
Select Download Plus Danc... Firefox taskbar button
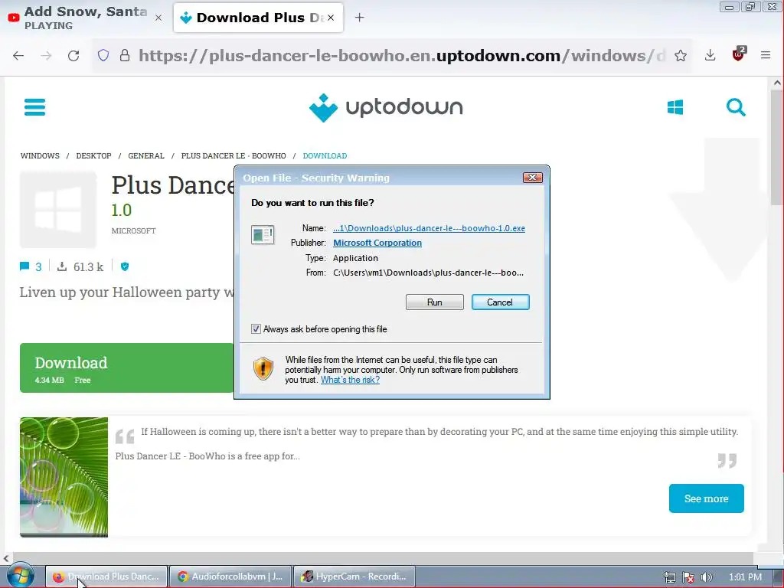(x=106, y=577)
